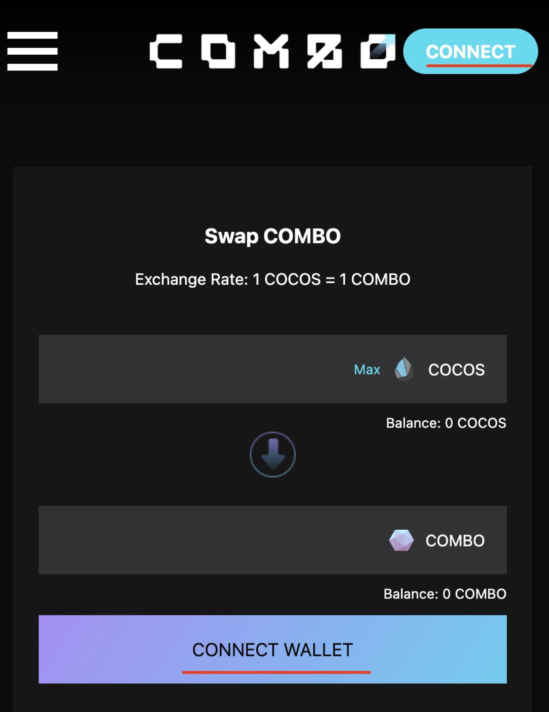Click the Exchange Rate text line
This screenshot has width=549, height=712.
(273, 279)
